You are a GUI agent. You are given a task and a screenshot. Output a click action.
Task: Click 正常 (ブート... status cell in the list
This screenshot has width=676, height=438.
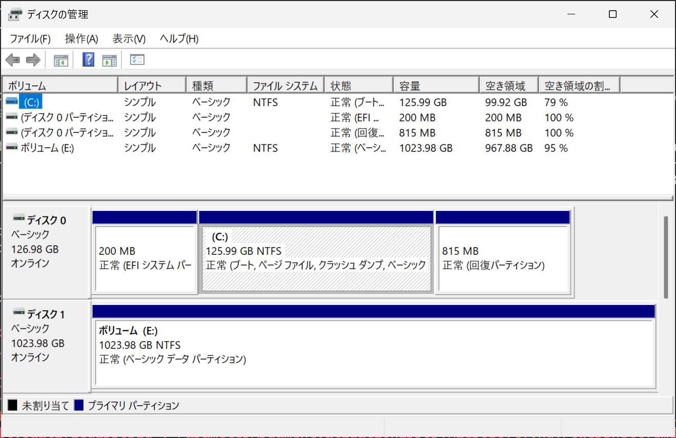[x=357, y=102]
